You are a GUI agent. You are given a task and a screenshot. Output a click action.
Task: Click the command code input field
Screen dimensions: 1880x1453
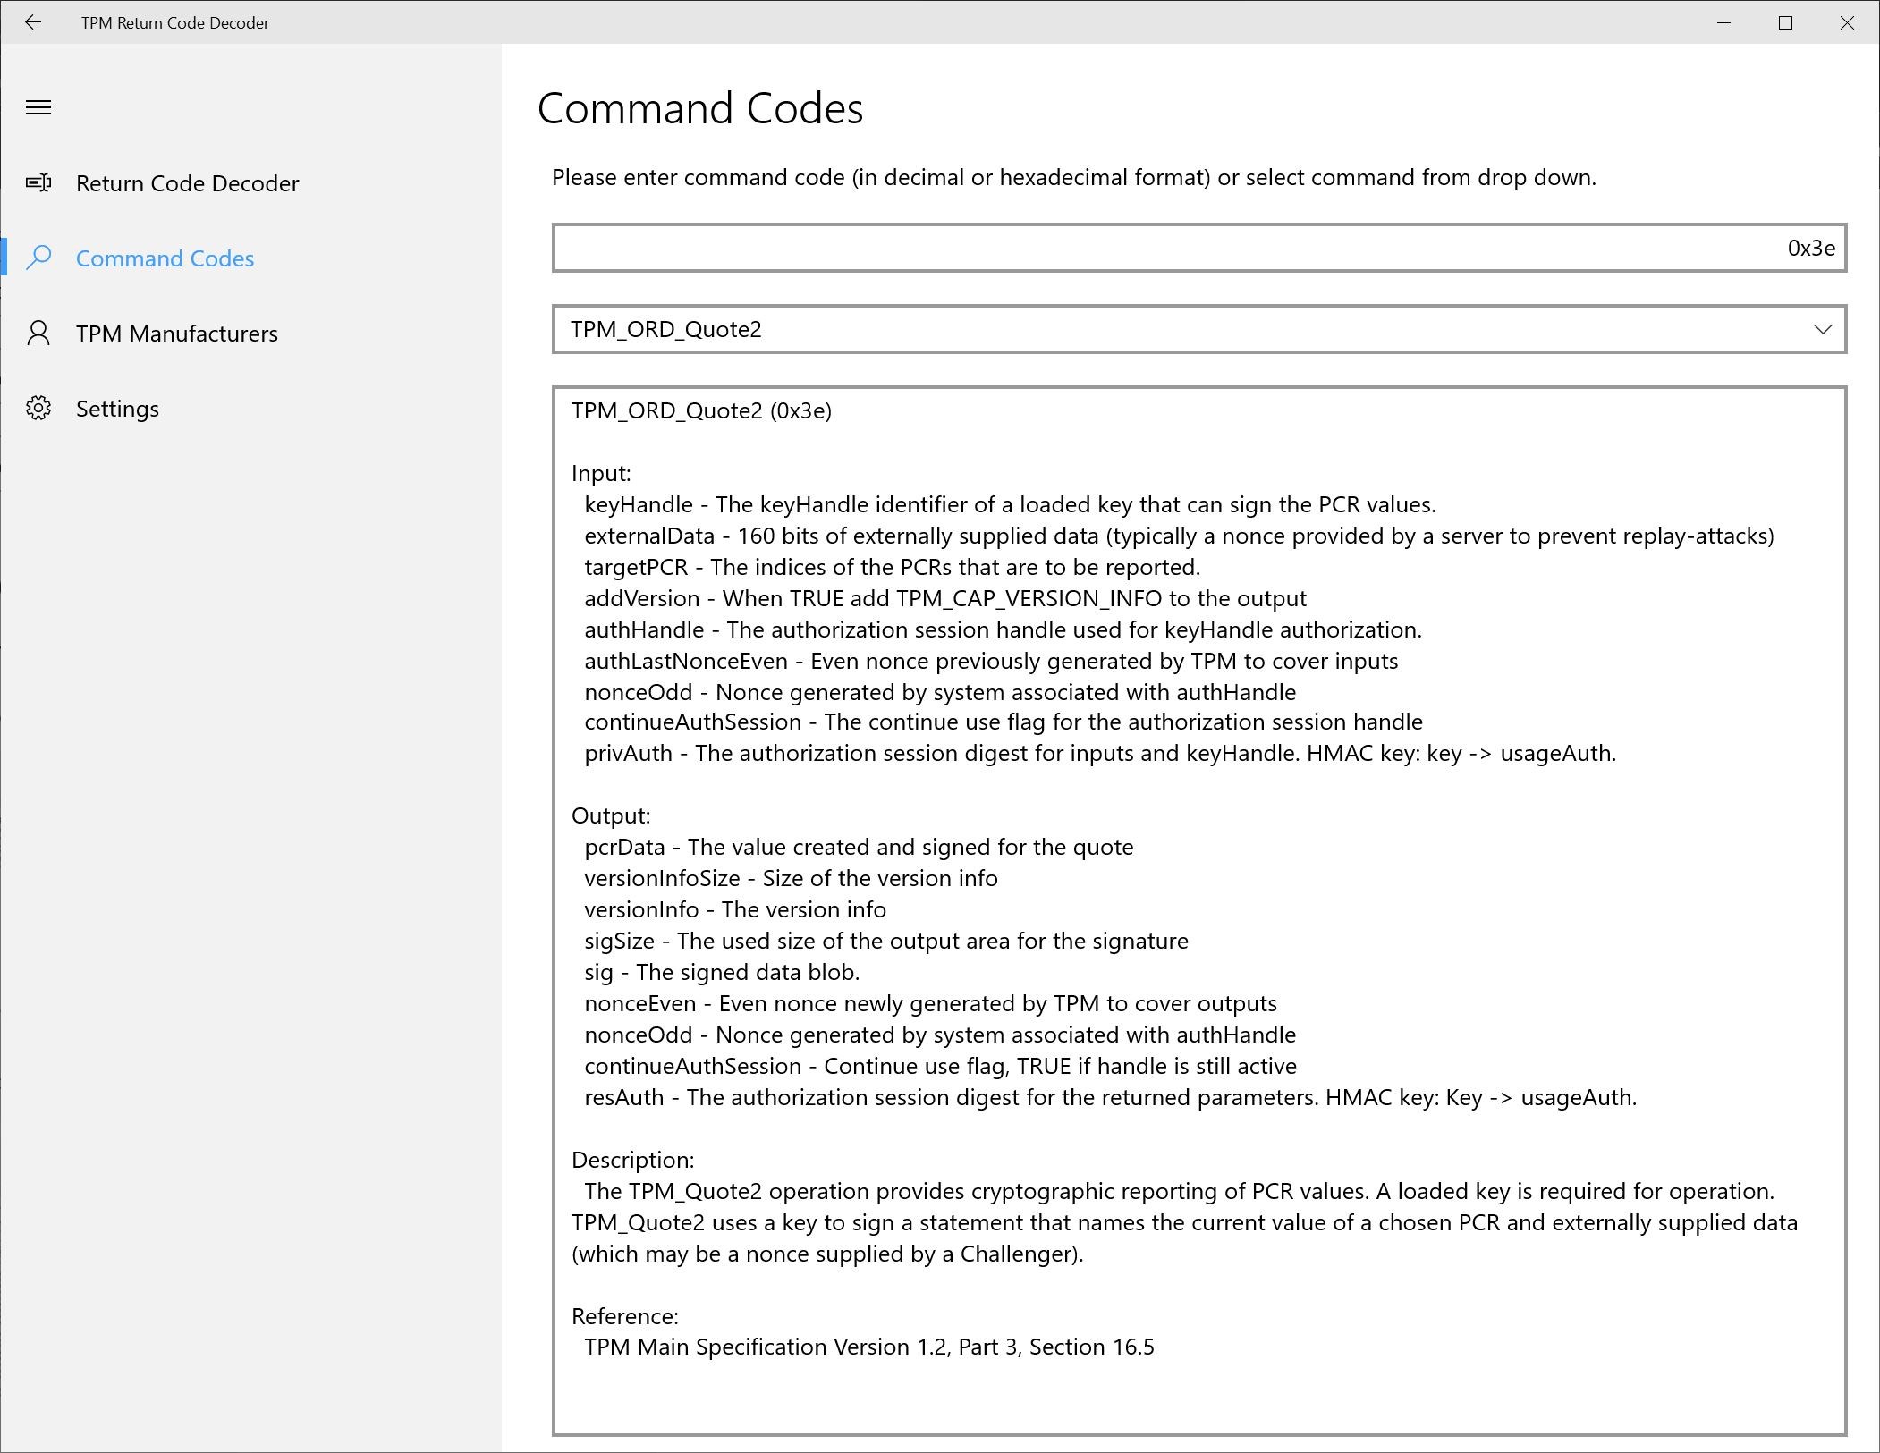[1073, 248]
